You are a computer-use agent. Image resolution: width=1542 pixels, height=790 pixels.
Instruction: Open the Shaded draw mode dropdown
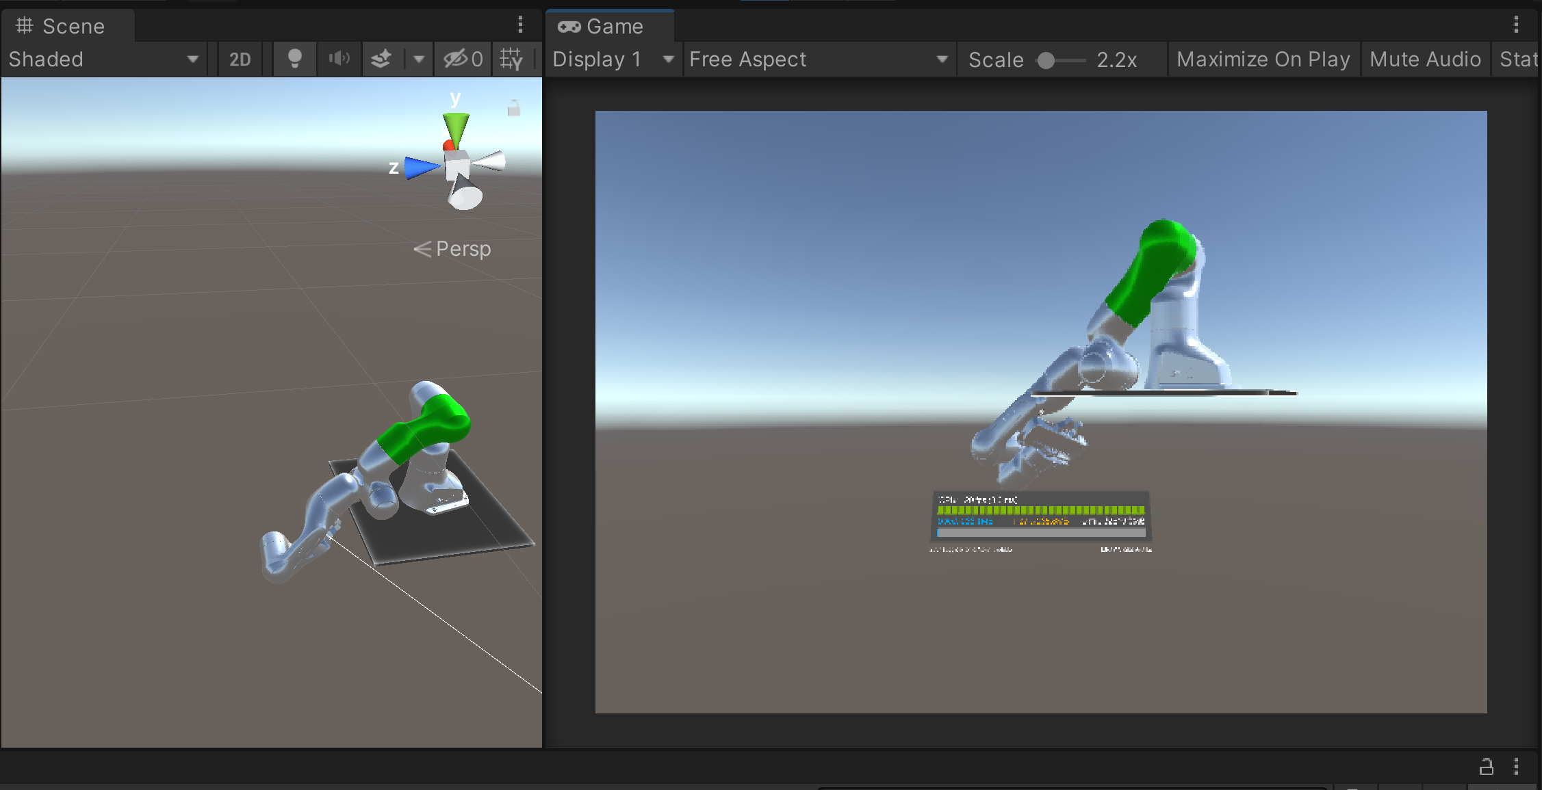pyautogui.click(x=103, y=59)
